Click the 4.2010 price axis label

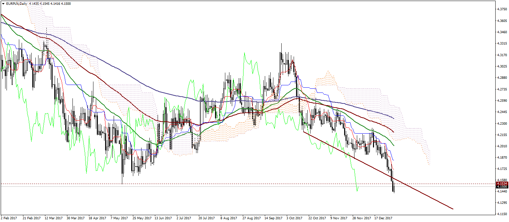pyautogui.click(x=502, y=146)
